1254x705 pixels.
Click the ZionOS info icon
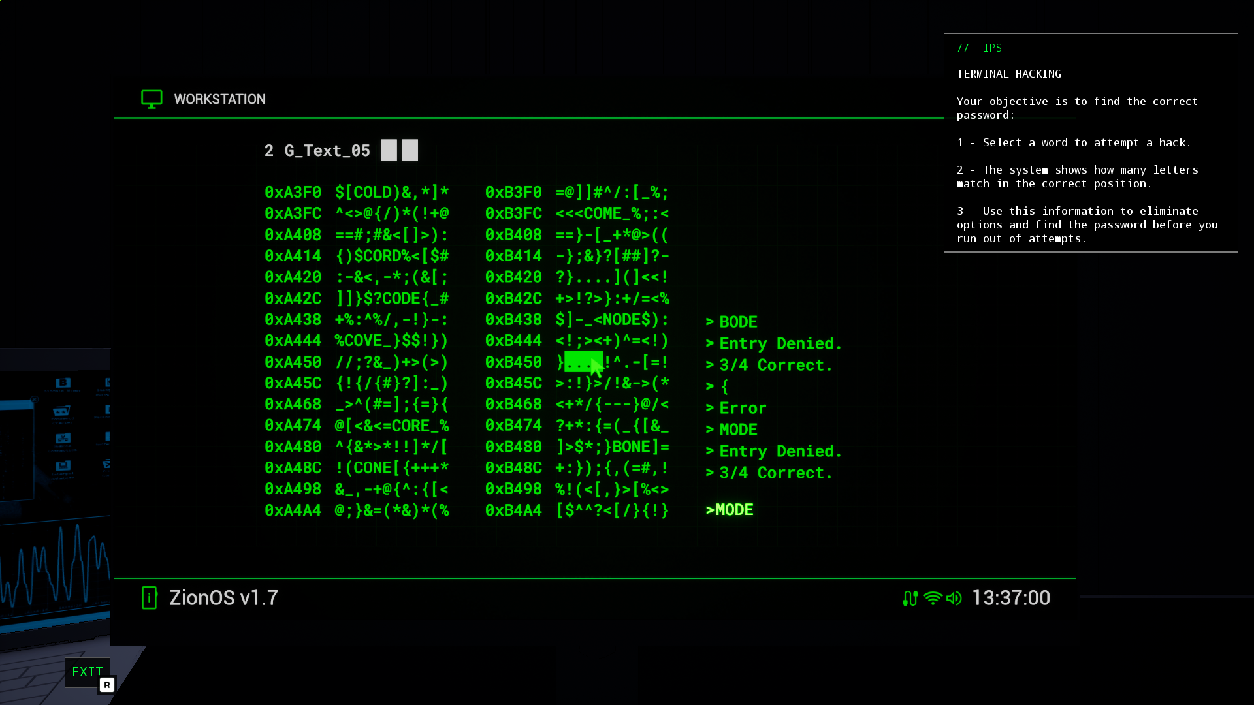pos(150,598)
